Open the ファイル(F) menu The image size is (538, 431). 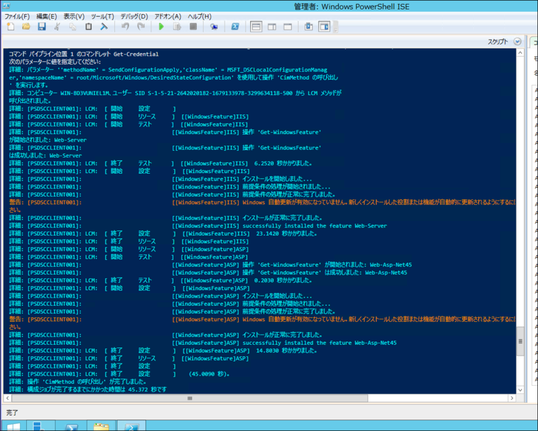[x=17, y=16]
